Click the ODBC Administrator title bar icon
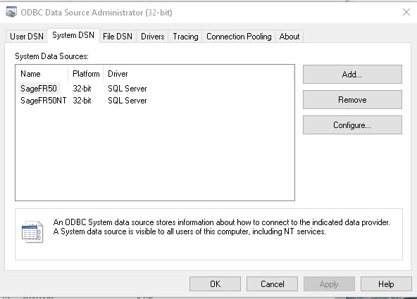417x299 pixels. click(x=11, y=12)
